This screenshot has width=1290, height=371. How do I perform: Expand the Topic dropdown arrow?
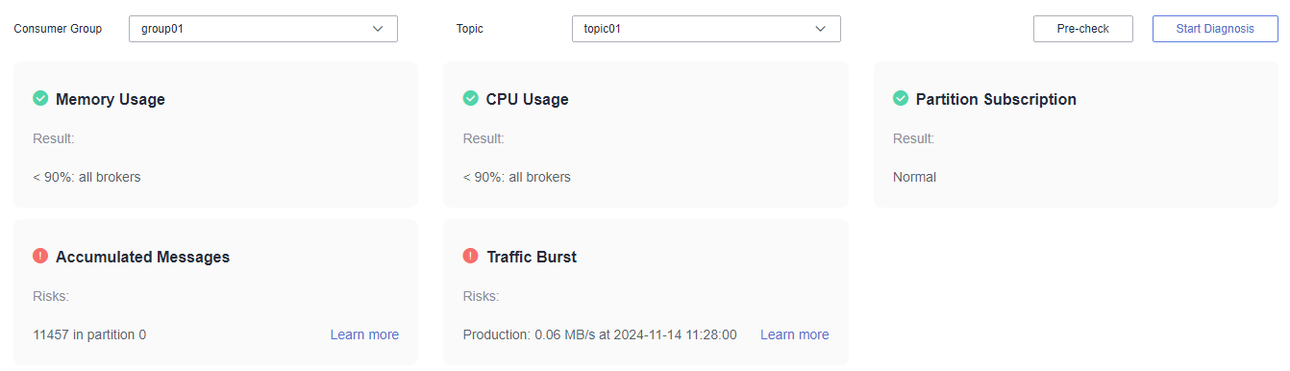coord(821,29)
